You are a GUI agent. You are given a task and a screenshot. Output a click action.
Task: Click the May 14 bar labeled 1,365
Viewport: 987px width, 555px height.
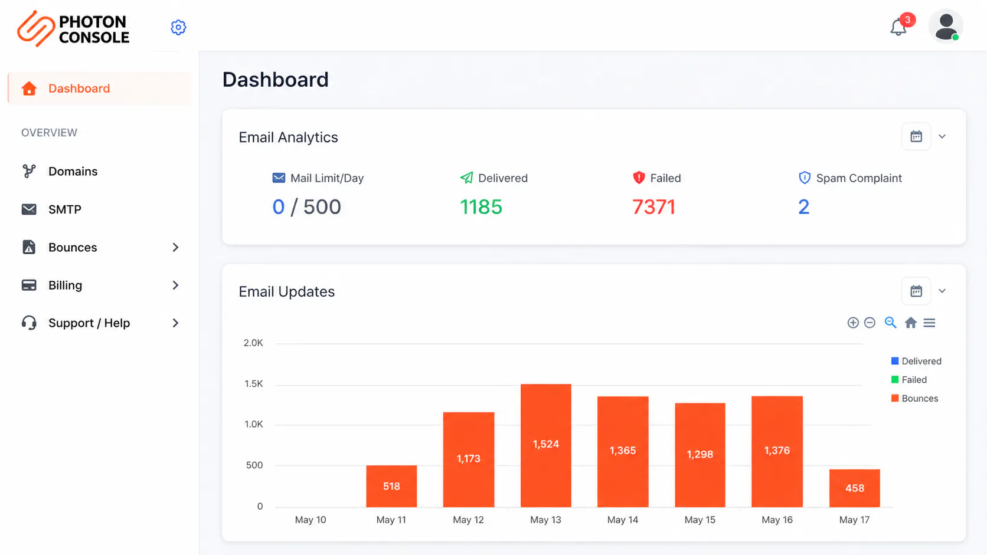(x=623, y=452)
